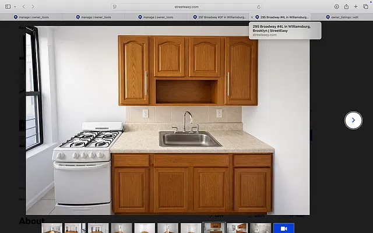Switch to the first manage | owner_tools tab

[x=31, y=17]
